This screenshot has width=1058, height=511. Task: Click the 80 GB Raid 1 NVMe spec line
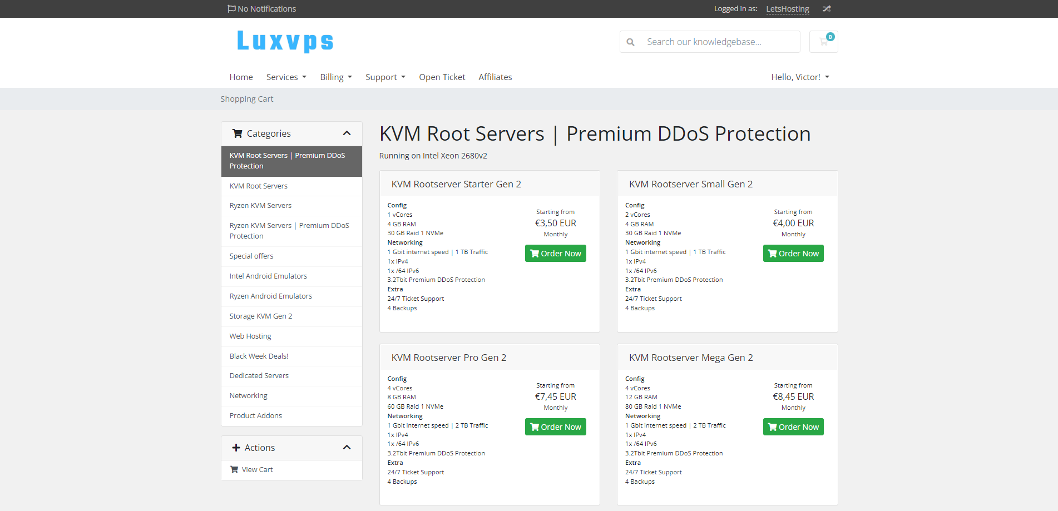click(653, 407)
